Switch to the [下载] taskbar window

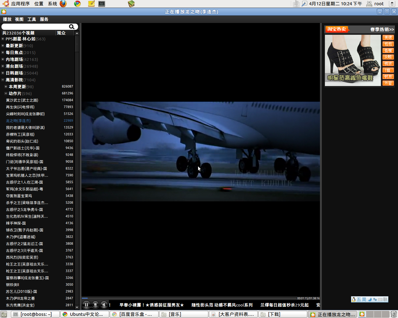pos(283,314)
